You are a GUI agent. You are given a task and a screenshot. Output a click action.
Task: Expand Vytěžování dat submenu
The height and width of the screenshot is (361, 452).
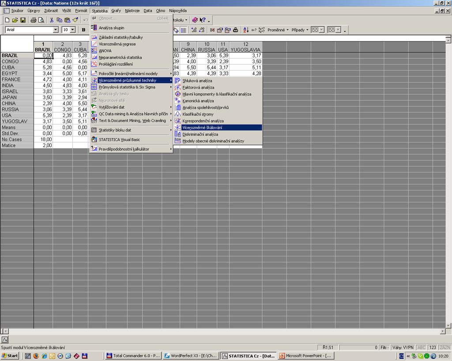pyautogui.click(x=132, y=107)
